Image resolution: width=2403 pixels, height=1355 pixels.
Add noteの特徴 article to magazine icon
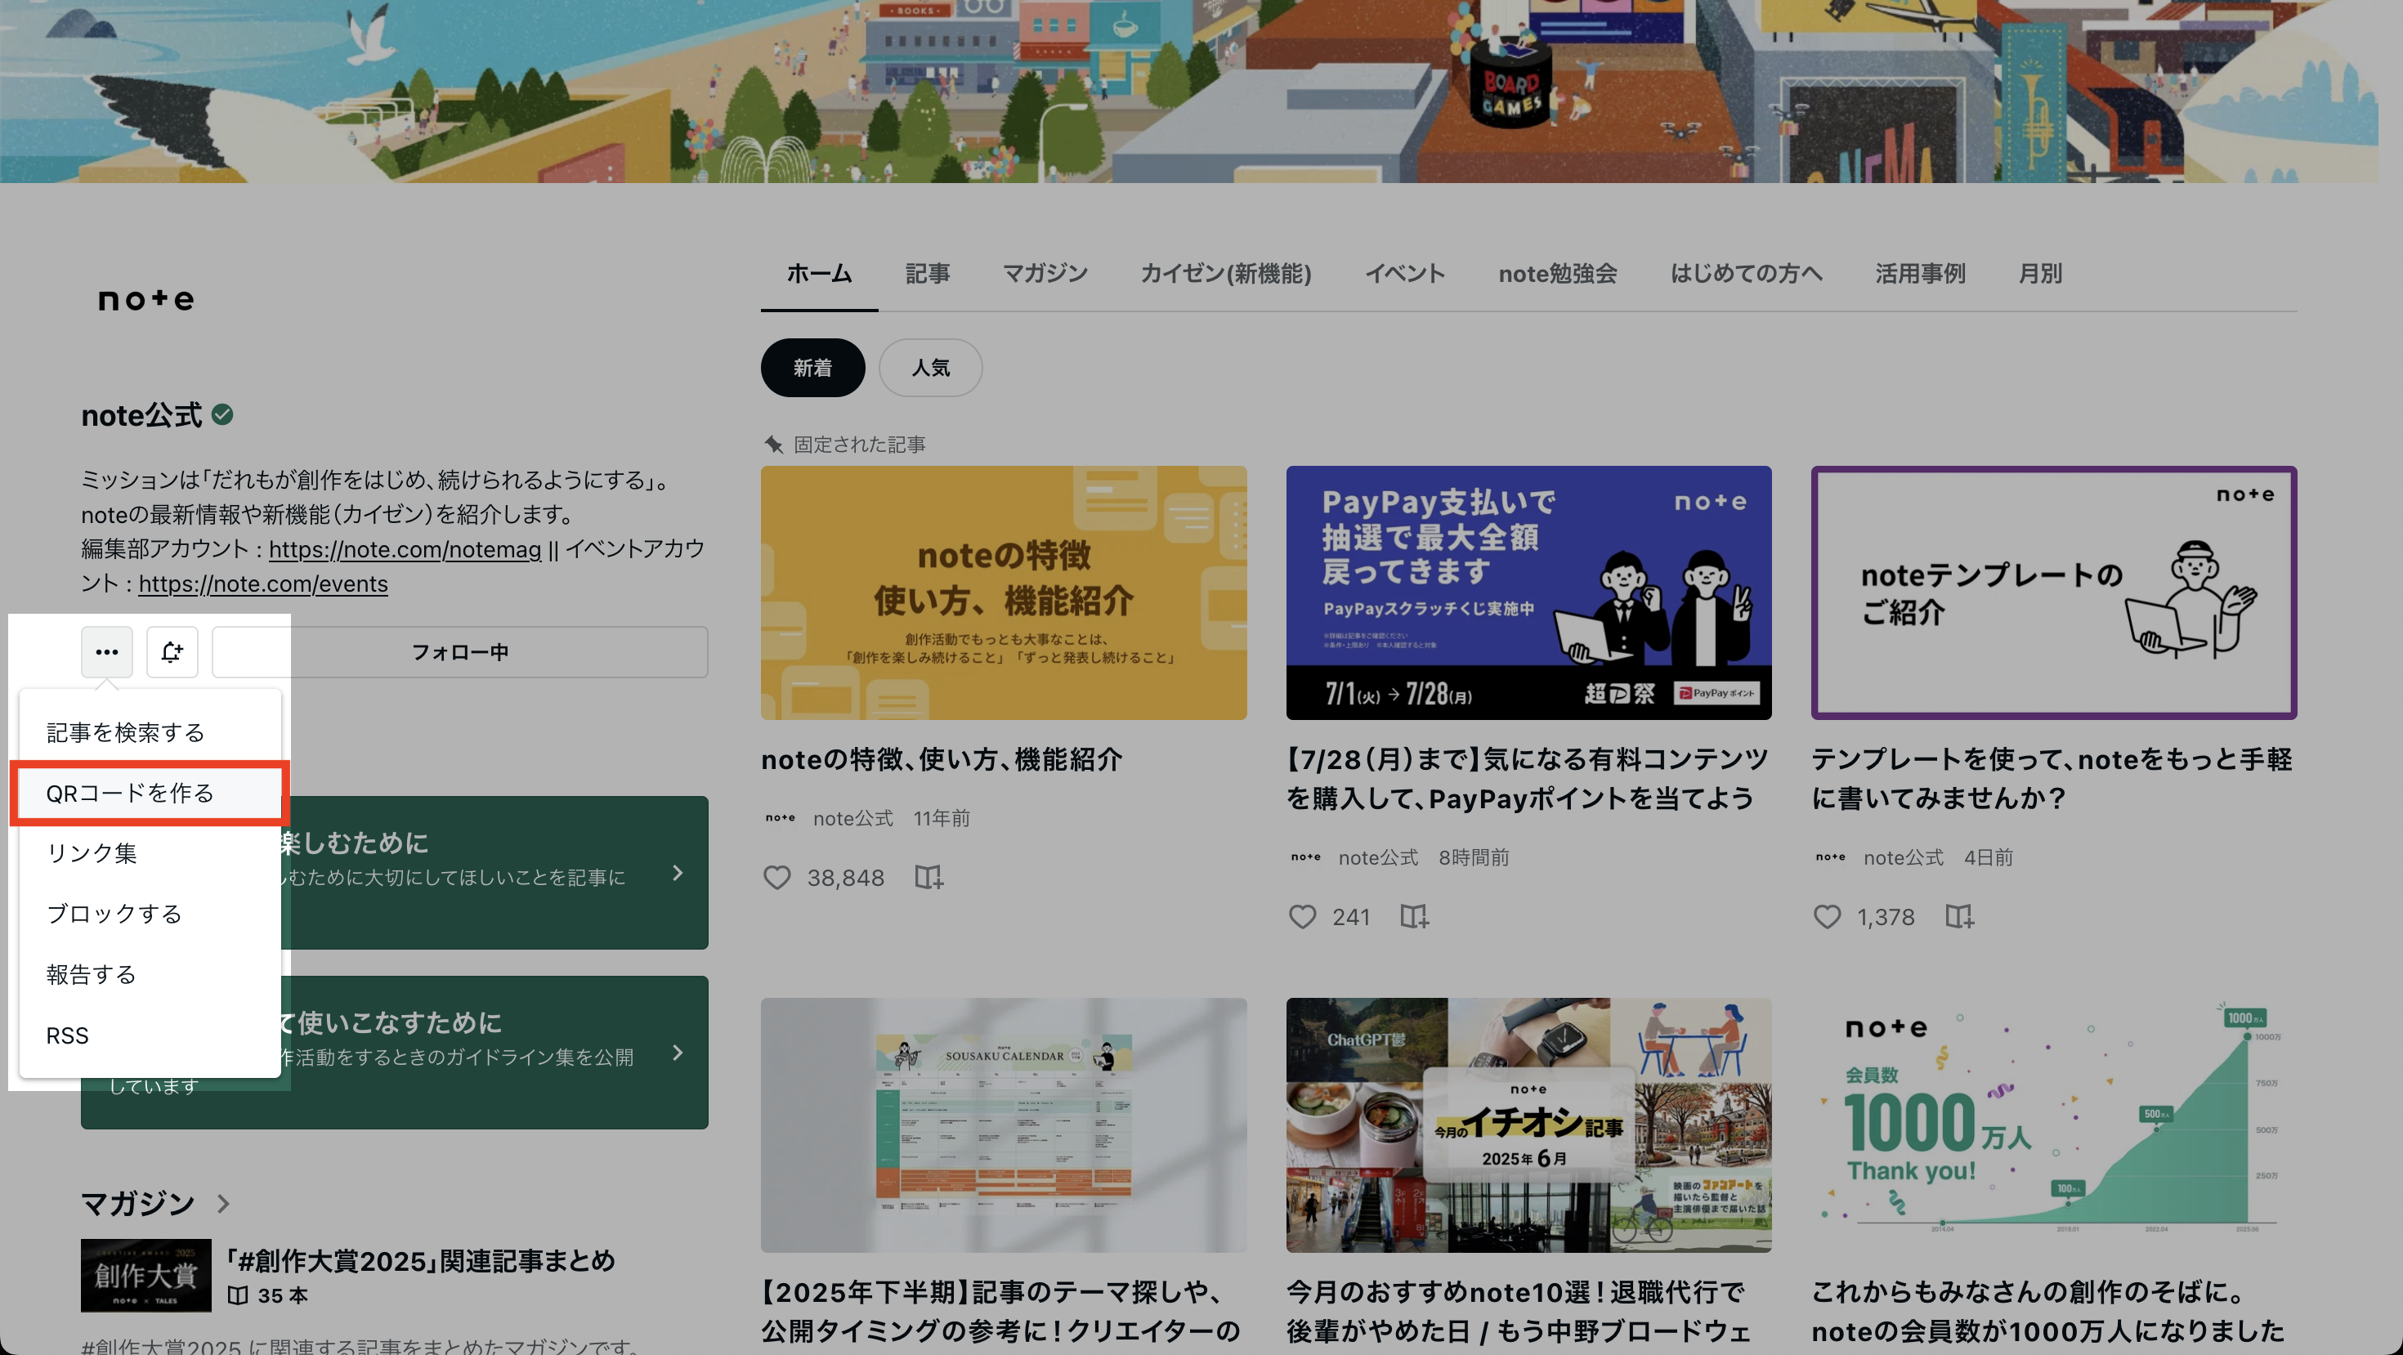coord(929,878)
